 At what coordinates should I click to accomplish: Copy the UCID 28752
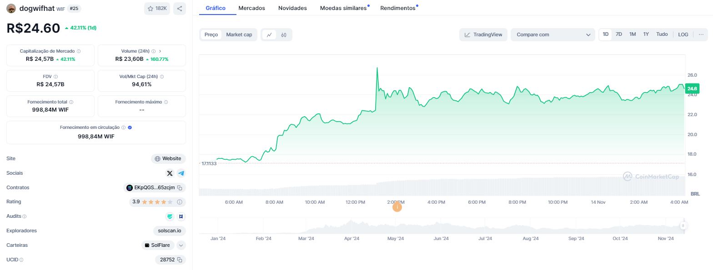[180, 260]
